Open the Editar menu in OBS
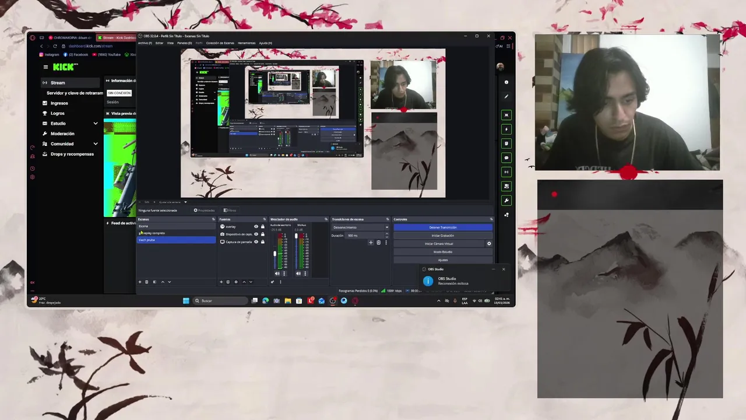This screenshot has height=420, width=746. click(x=159, y=43)
